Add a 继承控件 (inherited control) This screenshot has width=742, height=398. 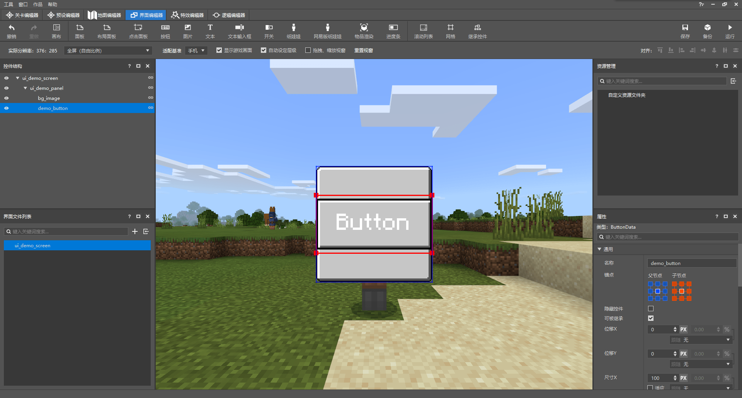click(x=478, y=31)
